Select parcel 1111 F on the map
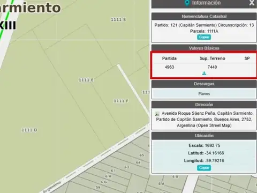Image resolution: width=257 pixels, height=193 pixels. pyautogui.click(x=121, y=101)
